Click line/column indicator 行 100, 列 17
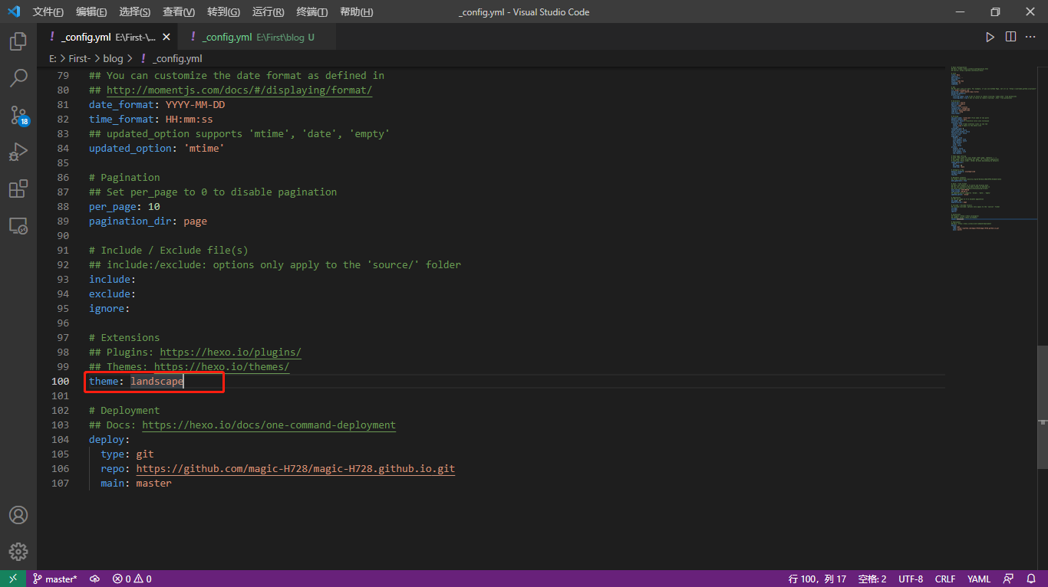 [817, 579]
